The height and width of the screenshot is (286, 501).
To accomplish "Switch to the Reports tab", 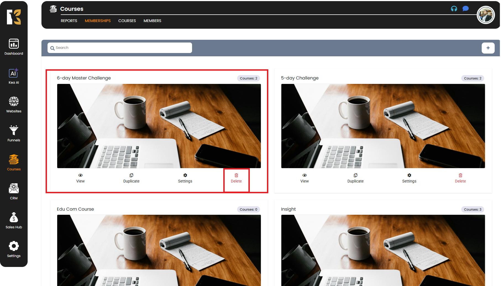I will [69, 21].
